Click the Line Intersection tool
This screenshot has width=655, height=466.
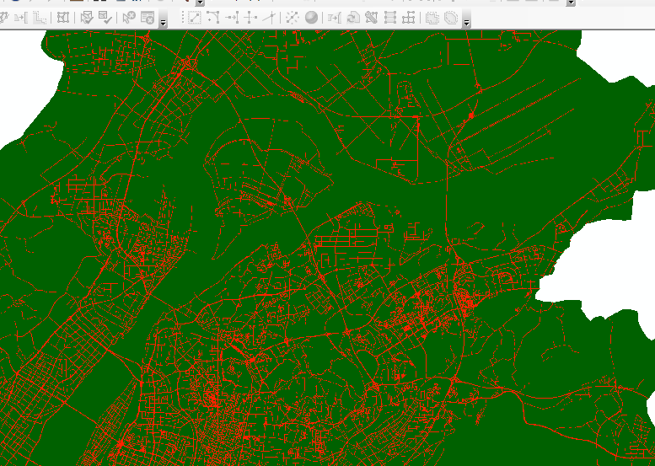(x=269, y=17)
